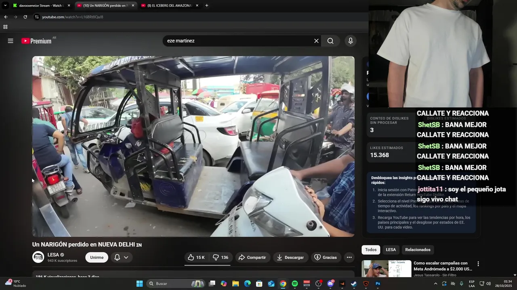Run search with the magnifier button
The height and width of the screenshot is (290, 517).
(x=330, y=41)
